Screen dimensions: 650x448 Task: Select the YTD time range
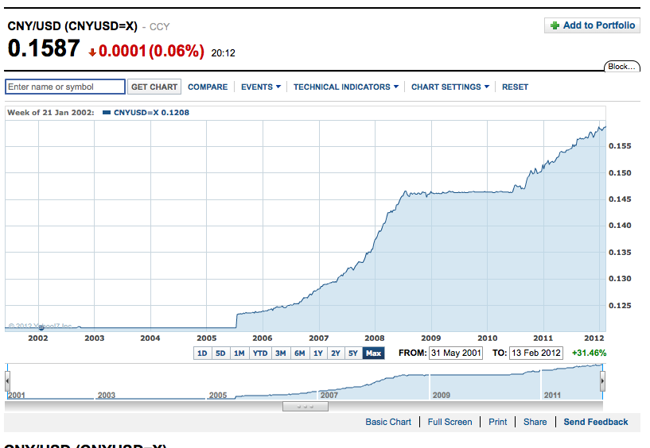tap(260, 353)
